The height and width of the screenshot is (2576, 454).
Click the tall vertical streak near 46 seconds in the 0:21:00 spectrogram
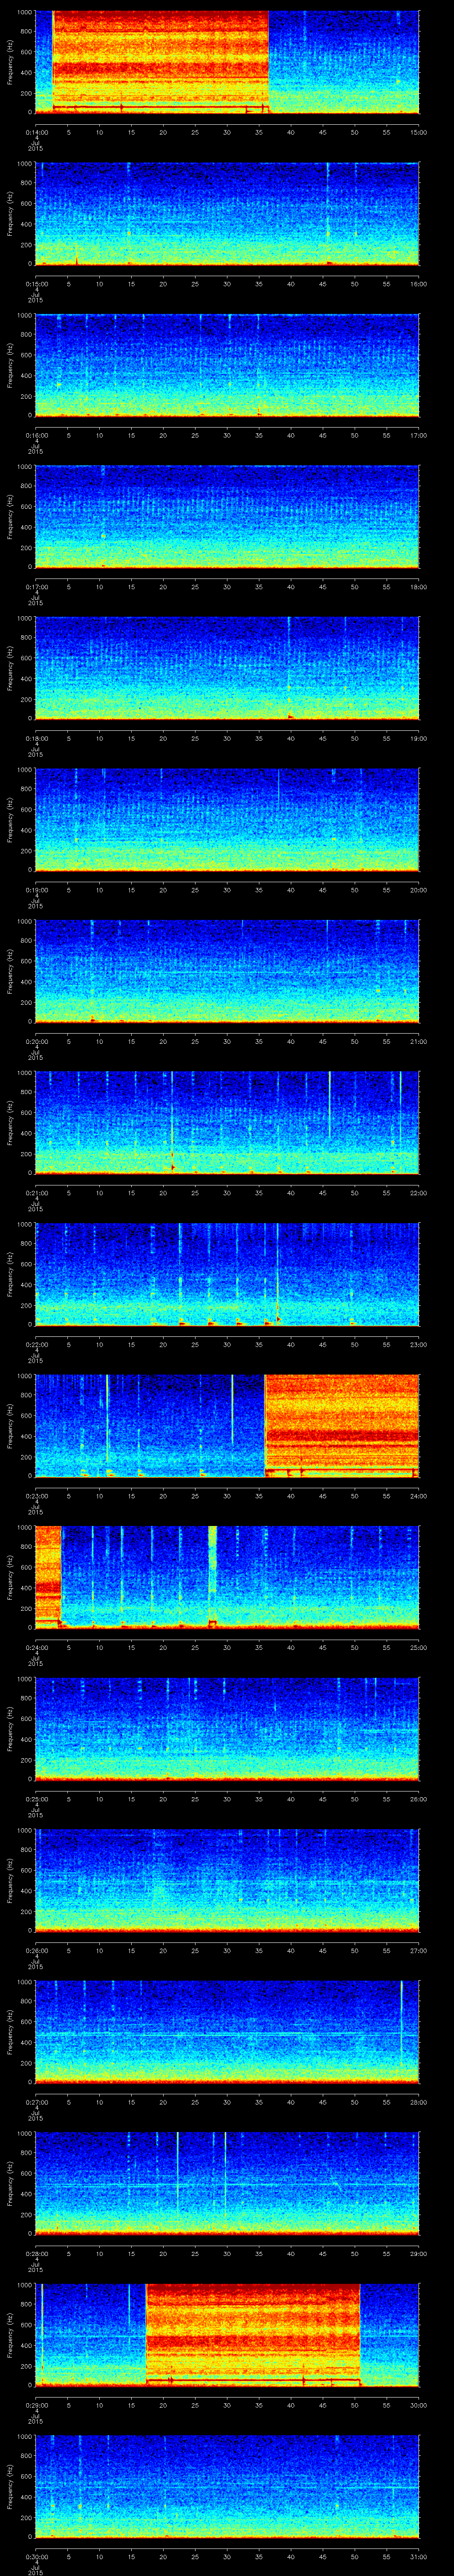click(329, 1104)
